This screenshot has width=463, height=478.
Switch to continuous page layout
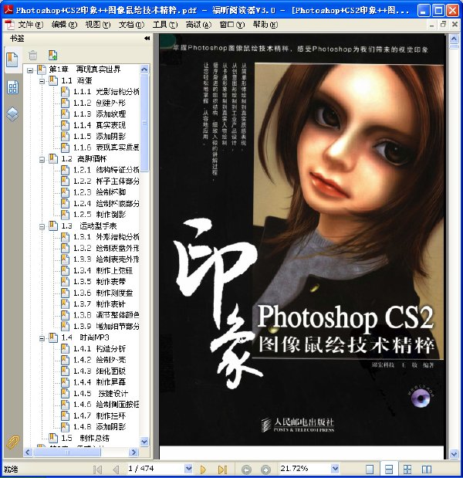click(x=389, y=470)
